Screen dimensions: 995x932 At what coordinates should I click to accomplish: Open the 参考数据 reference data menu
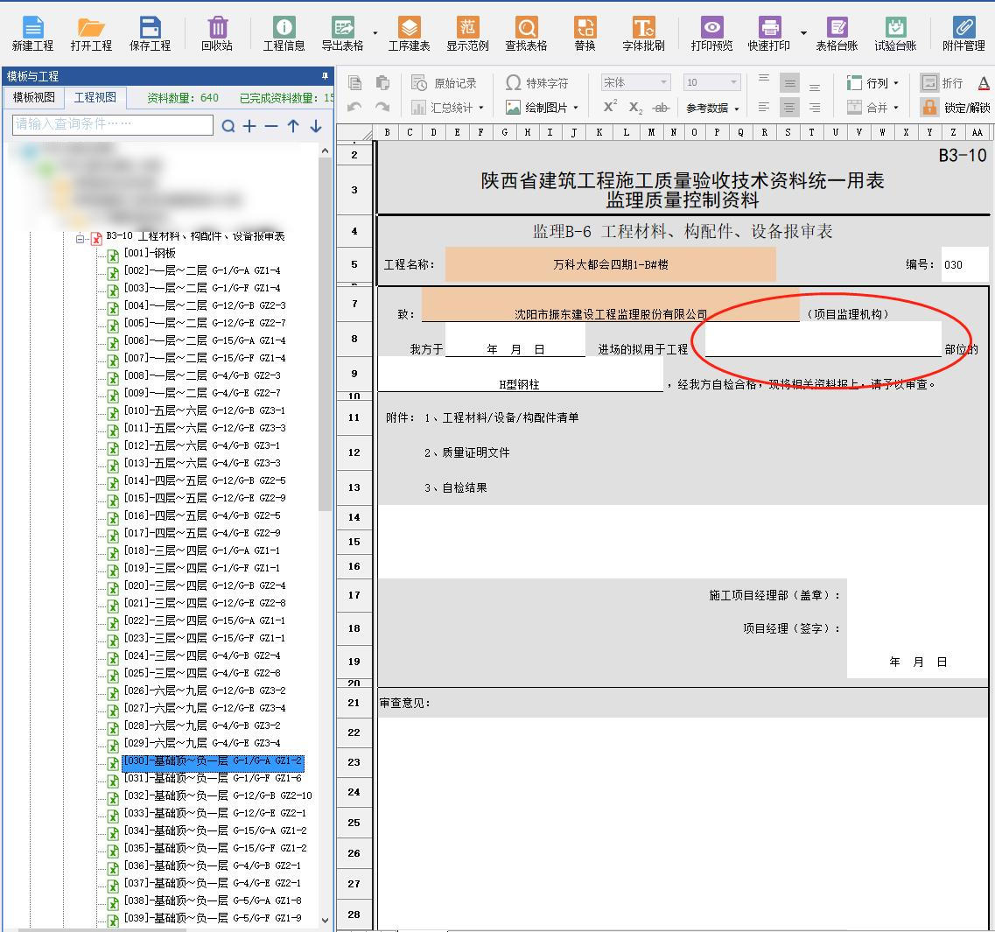(x=711, y=108)
